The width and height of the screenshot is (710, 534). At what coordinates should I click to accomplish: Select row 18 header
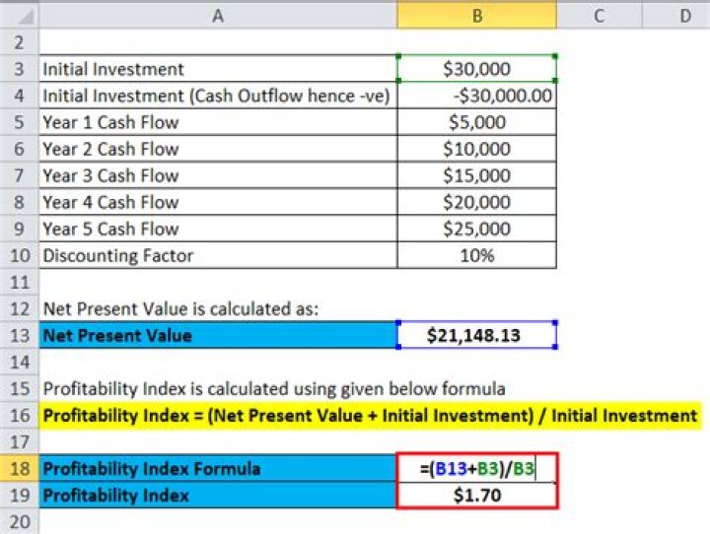click(x=19, y=468)
